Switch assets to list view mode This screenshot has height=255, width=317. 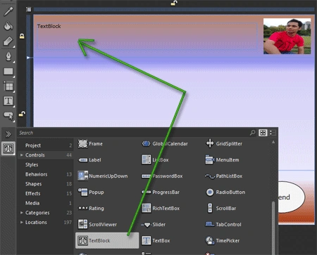point(273,133)
